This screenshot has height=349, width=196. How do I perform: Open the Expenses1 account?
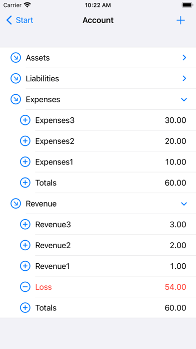pos(54,162)
